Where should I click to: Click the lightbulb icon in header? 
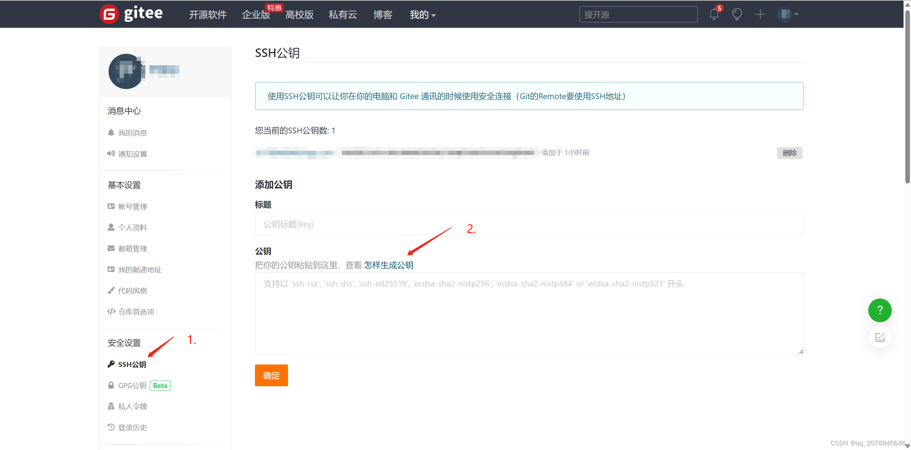click(x=737, y=14)
